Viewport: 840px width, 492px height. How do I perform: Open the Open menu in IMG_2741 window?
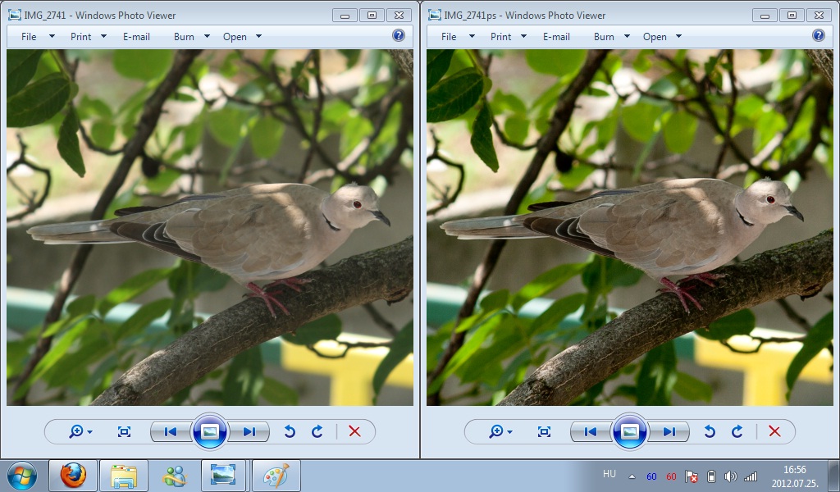pyautogui.click(x=235, y=36)
